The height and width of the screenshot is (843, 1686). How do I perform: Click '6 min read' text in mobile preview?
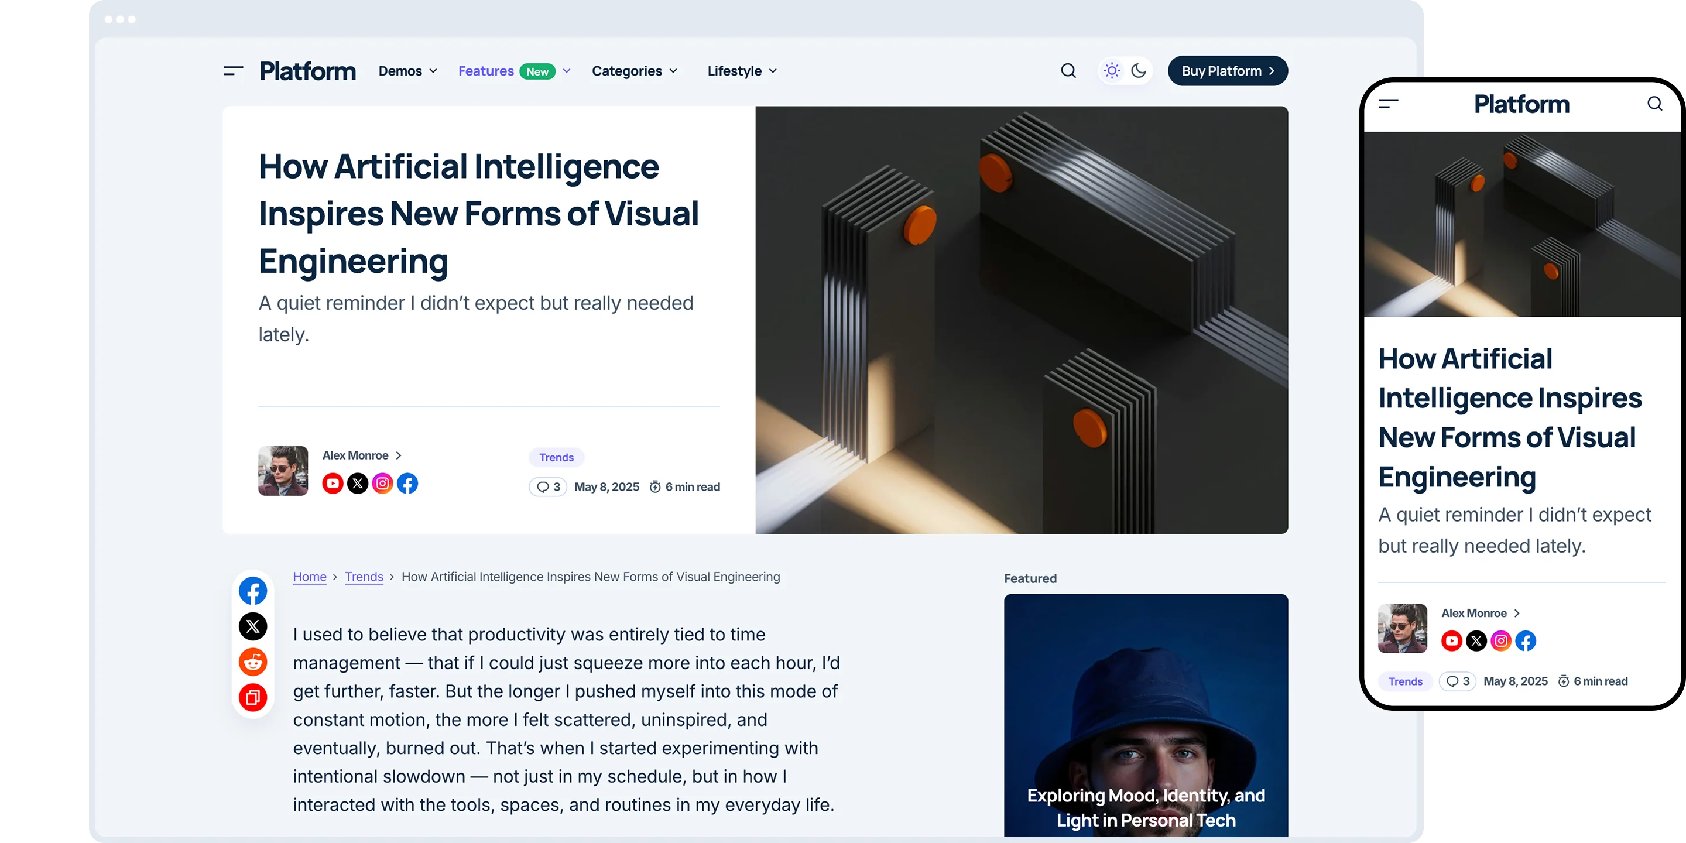(1601, 681)
